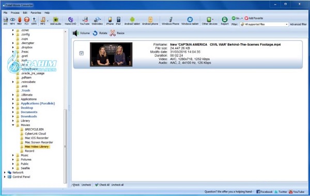Expand the Desktop folder node

coord(13,108)
